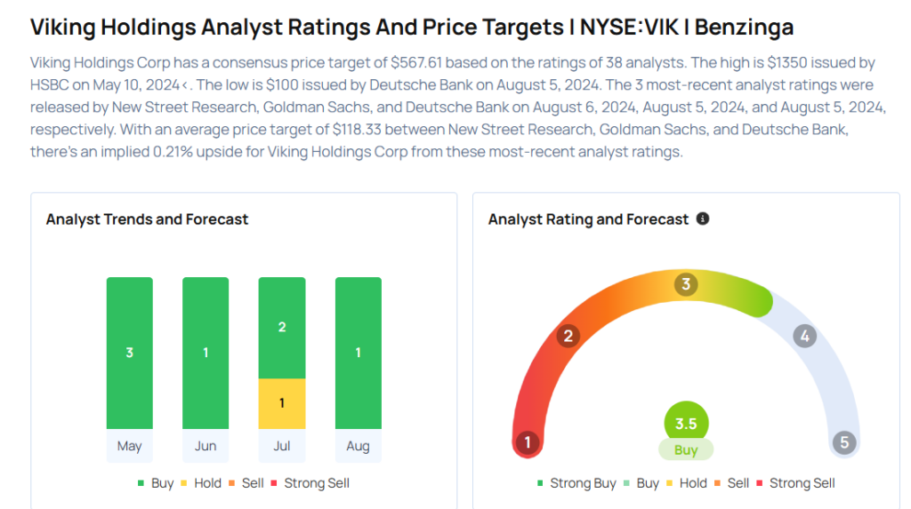Toggle the Buy legend in Analyst Trends chart
Viewport: 911px width, 509px height.
(x=156, y=483)
